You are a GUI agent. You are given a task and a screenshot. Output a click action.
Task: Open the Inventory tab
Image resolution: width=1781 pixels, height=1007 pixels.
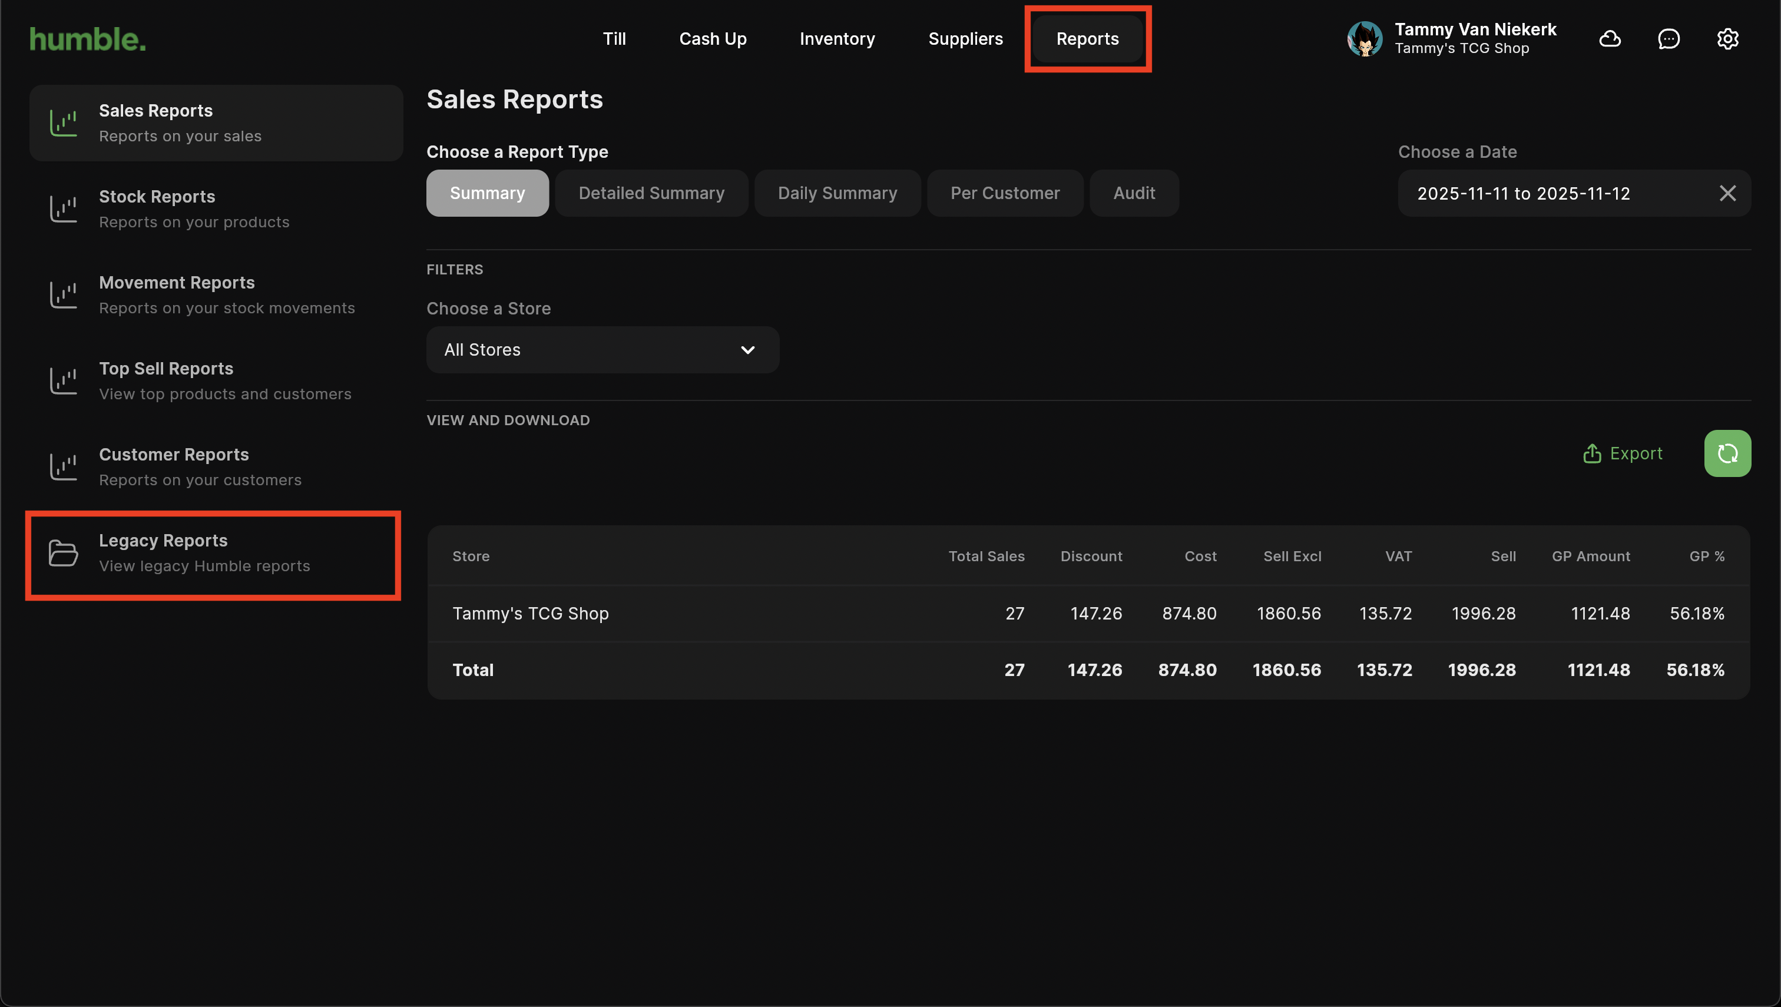pyautogui.click(x=837, y=39)
